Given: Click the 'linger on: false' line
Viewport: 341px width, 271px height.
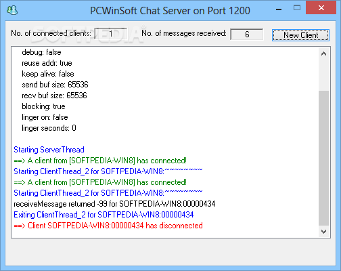Looking at the screenshot, I should (45, 117).
